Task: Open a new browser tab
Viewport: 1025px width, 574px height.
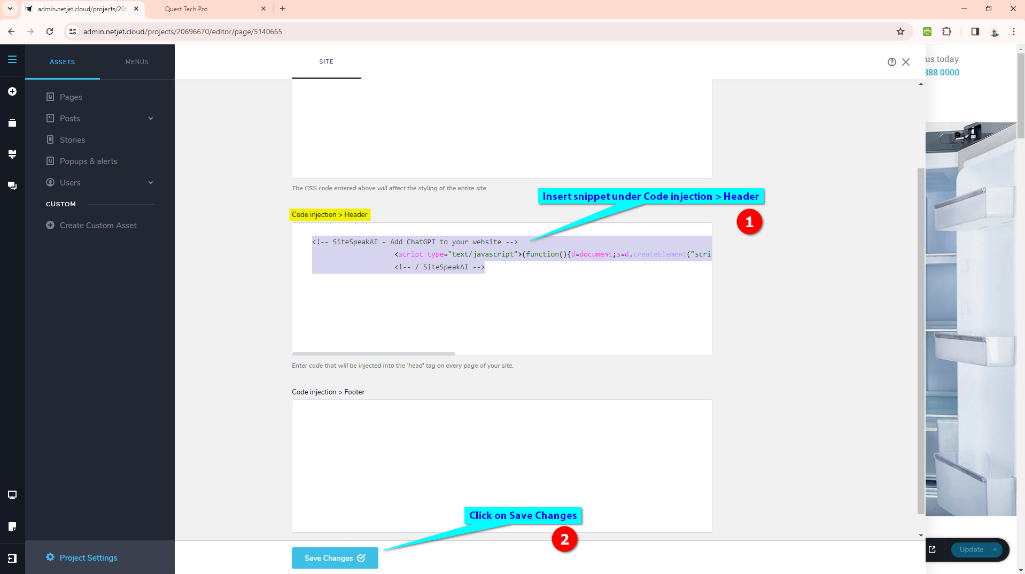Action: click(283, 9)
